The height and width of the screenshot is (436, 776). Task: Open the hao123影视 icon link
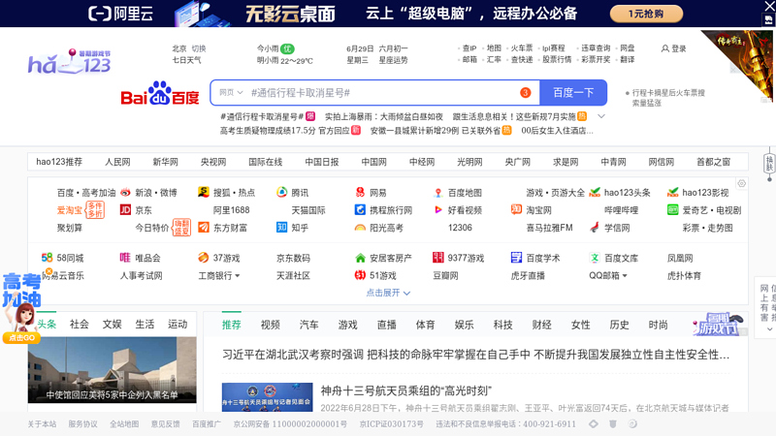pos(672,192)
